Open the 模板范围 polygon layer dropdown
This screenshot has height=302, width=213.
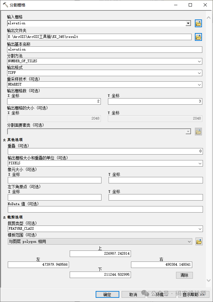[x=189, y=242]
